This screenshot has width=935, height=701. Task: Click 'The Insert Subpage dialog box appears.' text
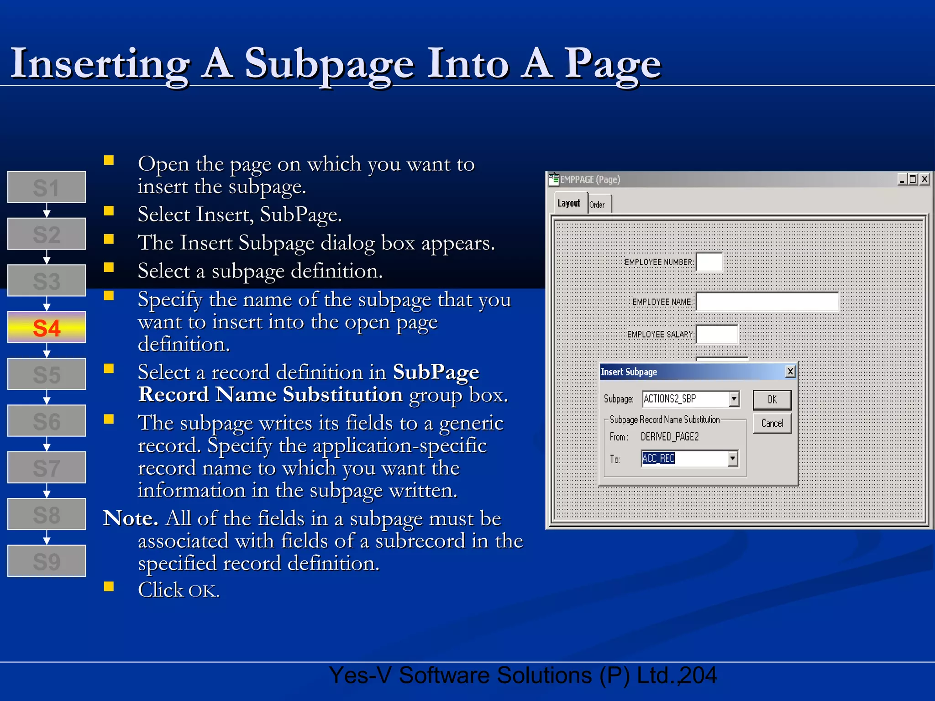point(316,243)
